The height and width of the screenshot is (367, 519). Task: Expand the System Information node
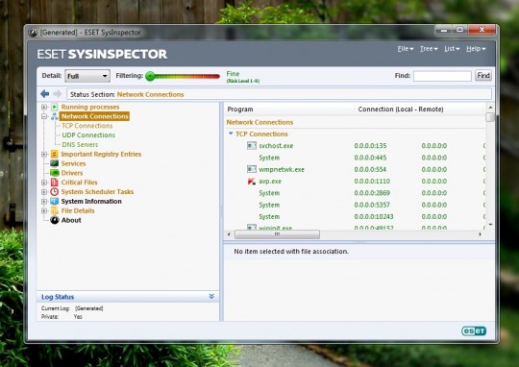[44, 201]
